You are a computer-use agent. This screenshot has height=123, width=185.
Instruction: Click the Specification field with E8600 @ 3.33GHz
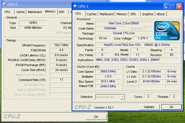pos(137,45)
